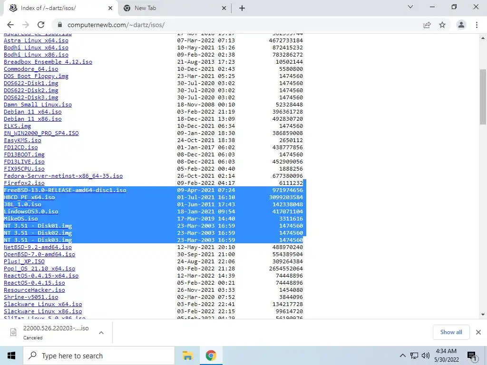Reload the page with the refresh icon
This screenshot has width=487, height=365.
tap(41, 25)
